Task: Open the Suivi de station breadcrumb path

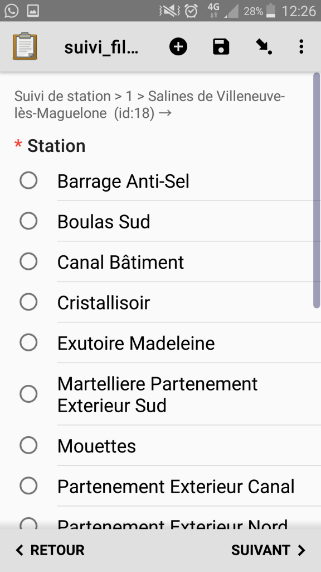Action: point(149,104)
